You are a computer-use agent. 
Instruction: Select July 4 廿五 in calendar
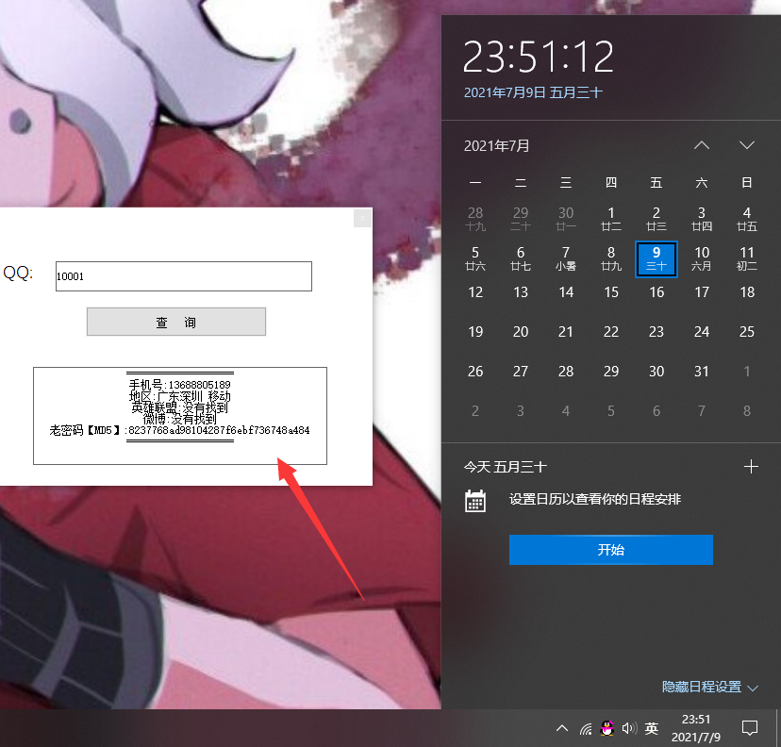pyautogui.click(x=747, y=219)
